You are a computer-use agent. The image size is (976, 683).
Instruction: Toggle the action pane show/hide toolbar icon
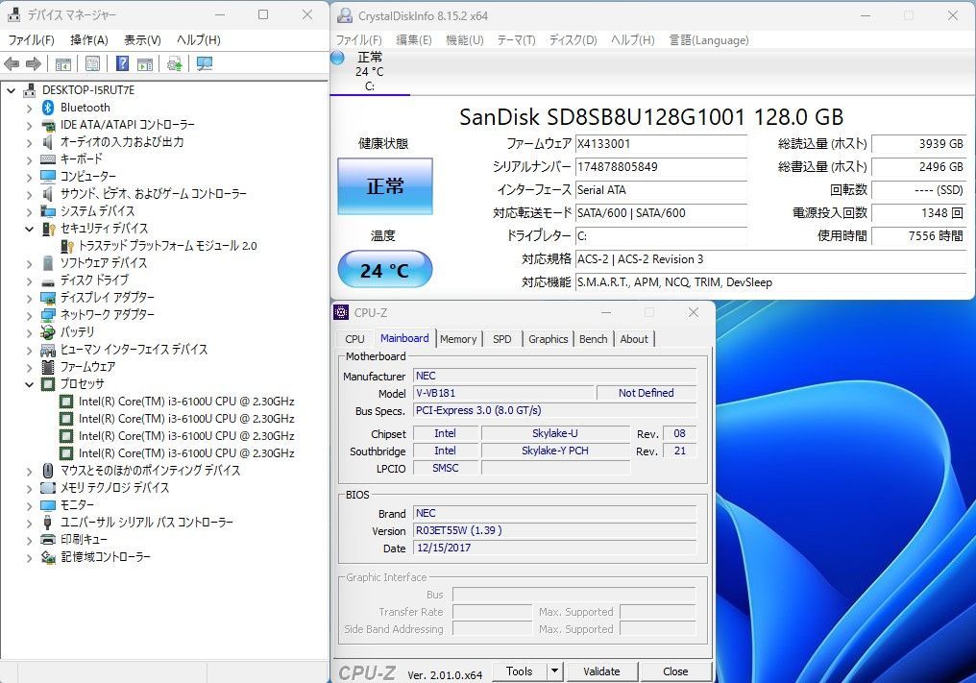(x=145, y=63)
